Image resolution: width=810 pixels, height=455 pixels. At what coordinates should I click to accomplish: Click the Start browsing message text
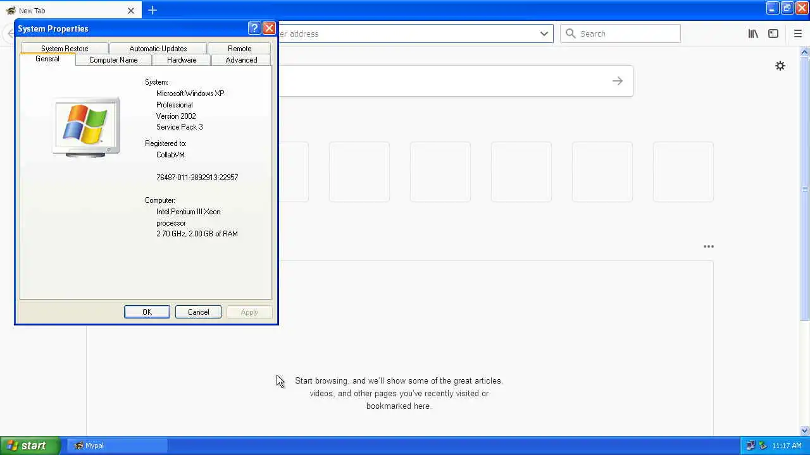click(x=399, y=394)
